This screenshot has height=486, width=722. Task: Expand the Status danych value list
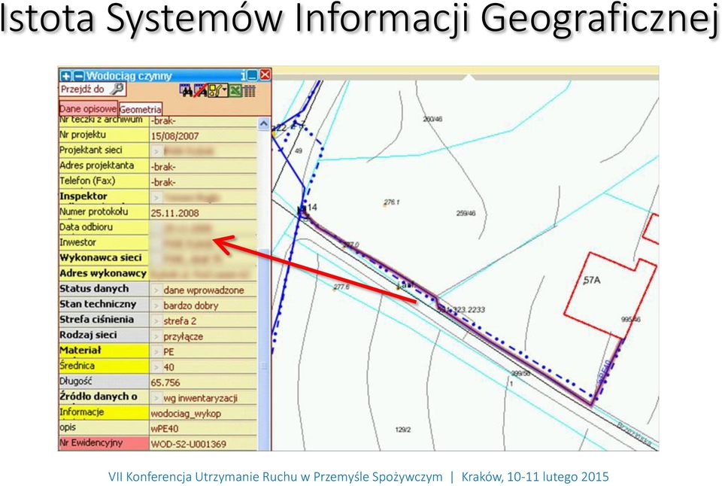(x=156, y=290)
